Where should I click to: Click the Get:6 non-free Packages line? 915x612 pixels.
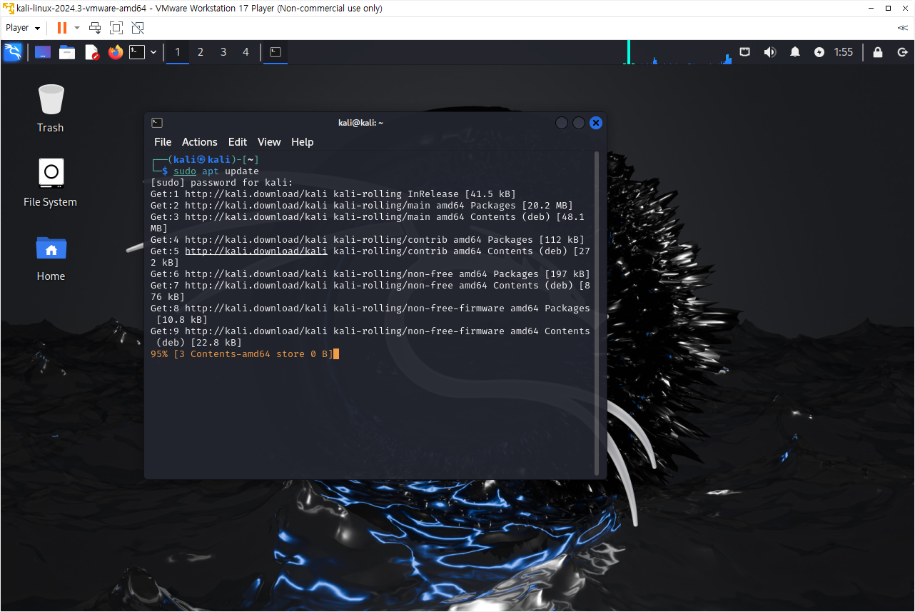(x=370, y=274)
